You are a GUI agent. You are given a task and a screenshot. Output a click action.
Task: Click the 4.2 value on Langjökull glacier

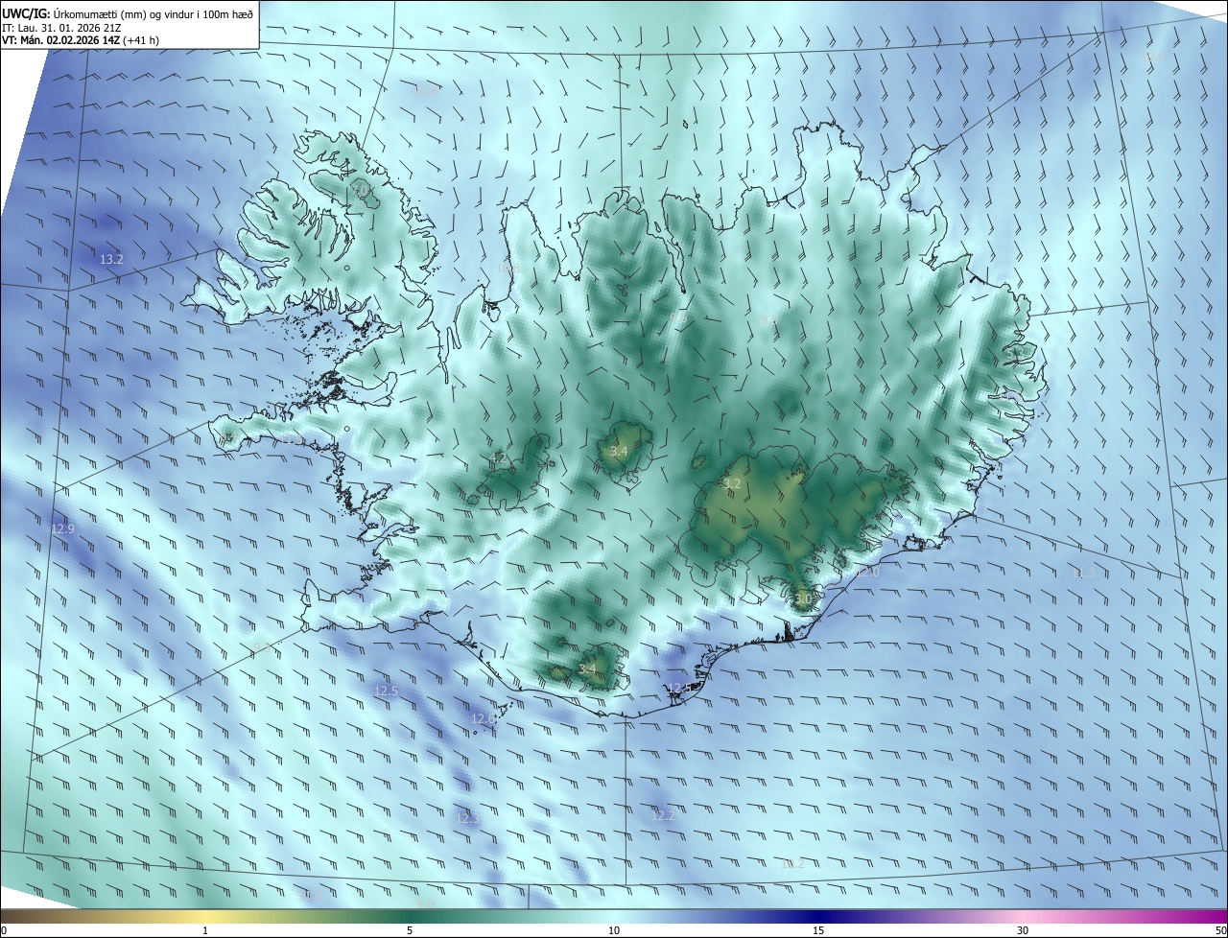pos(499,458)
